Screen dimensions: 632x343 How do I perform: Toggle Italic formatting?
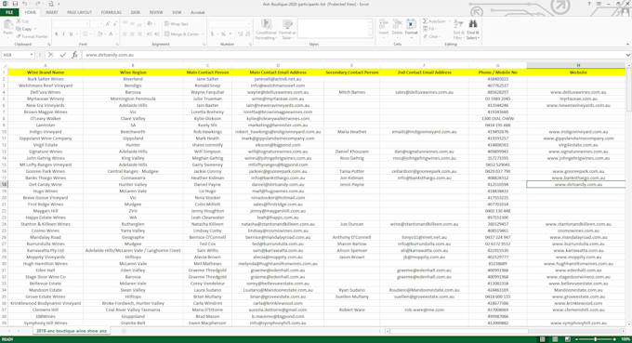click(x=64, y=34)
